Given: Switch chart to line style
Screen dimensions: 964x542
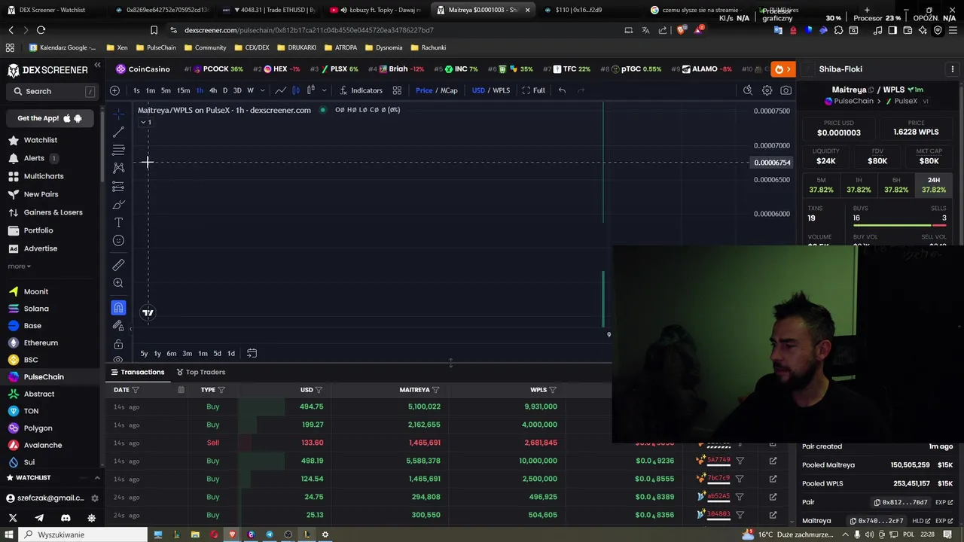Looking at the screenshot, I should [280, 90].
